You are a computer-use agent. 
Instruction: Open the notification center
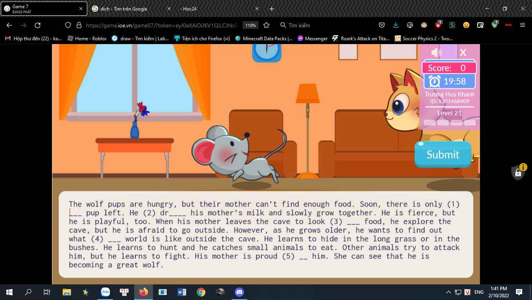click(519, 292)
